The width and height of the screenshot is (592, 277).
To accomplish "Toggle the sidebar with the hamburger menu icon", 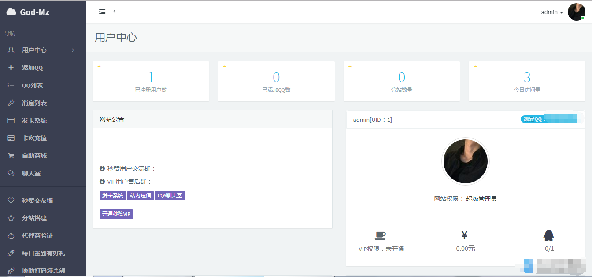I will pyautogui.click(x=102, y=11).
